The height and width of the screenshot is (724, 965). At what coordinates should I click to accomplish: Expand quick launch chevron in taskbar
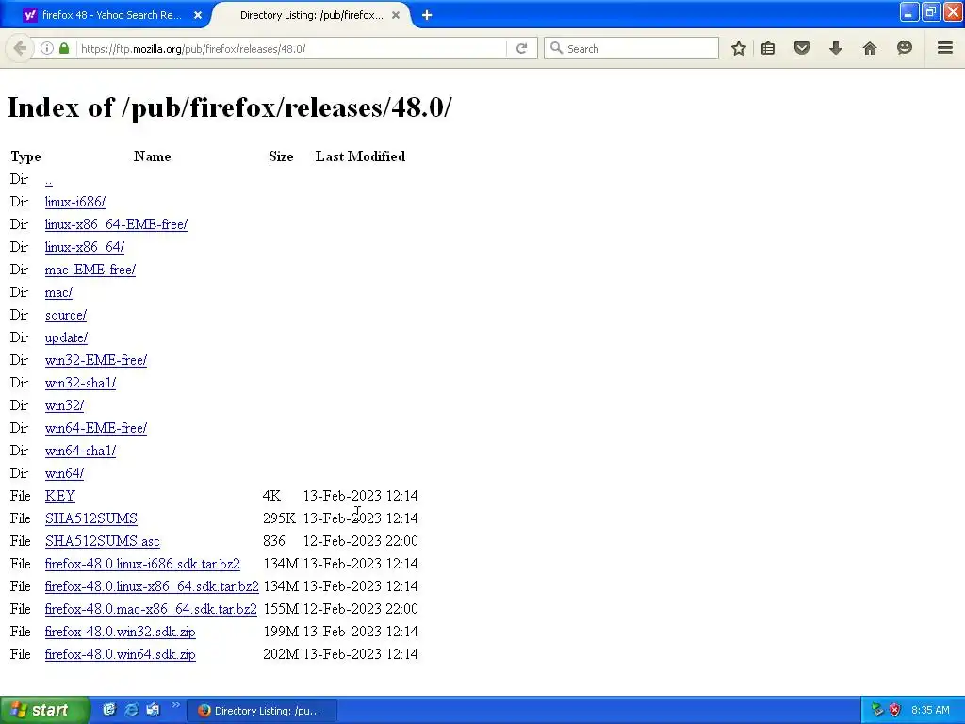pos(175,705)
